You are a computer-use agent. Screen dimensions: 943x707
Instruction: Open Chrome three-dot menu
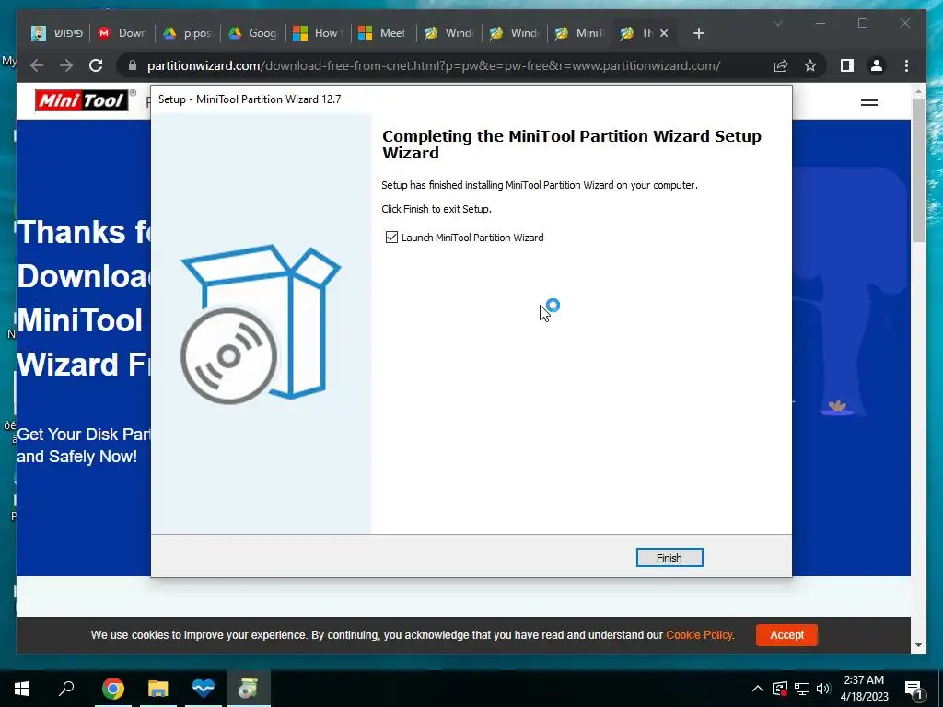click(x=906, y=65)
